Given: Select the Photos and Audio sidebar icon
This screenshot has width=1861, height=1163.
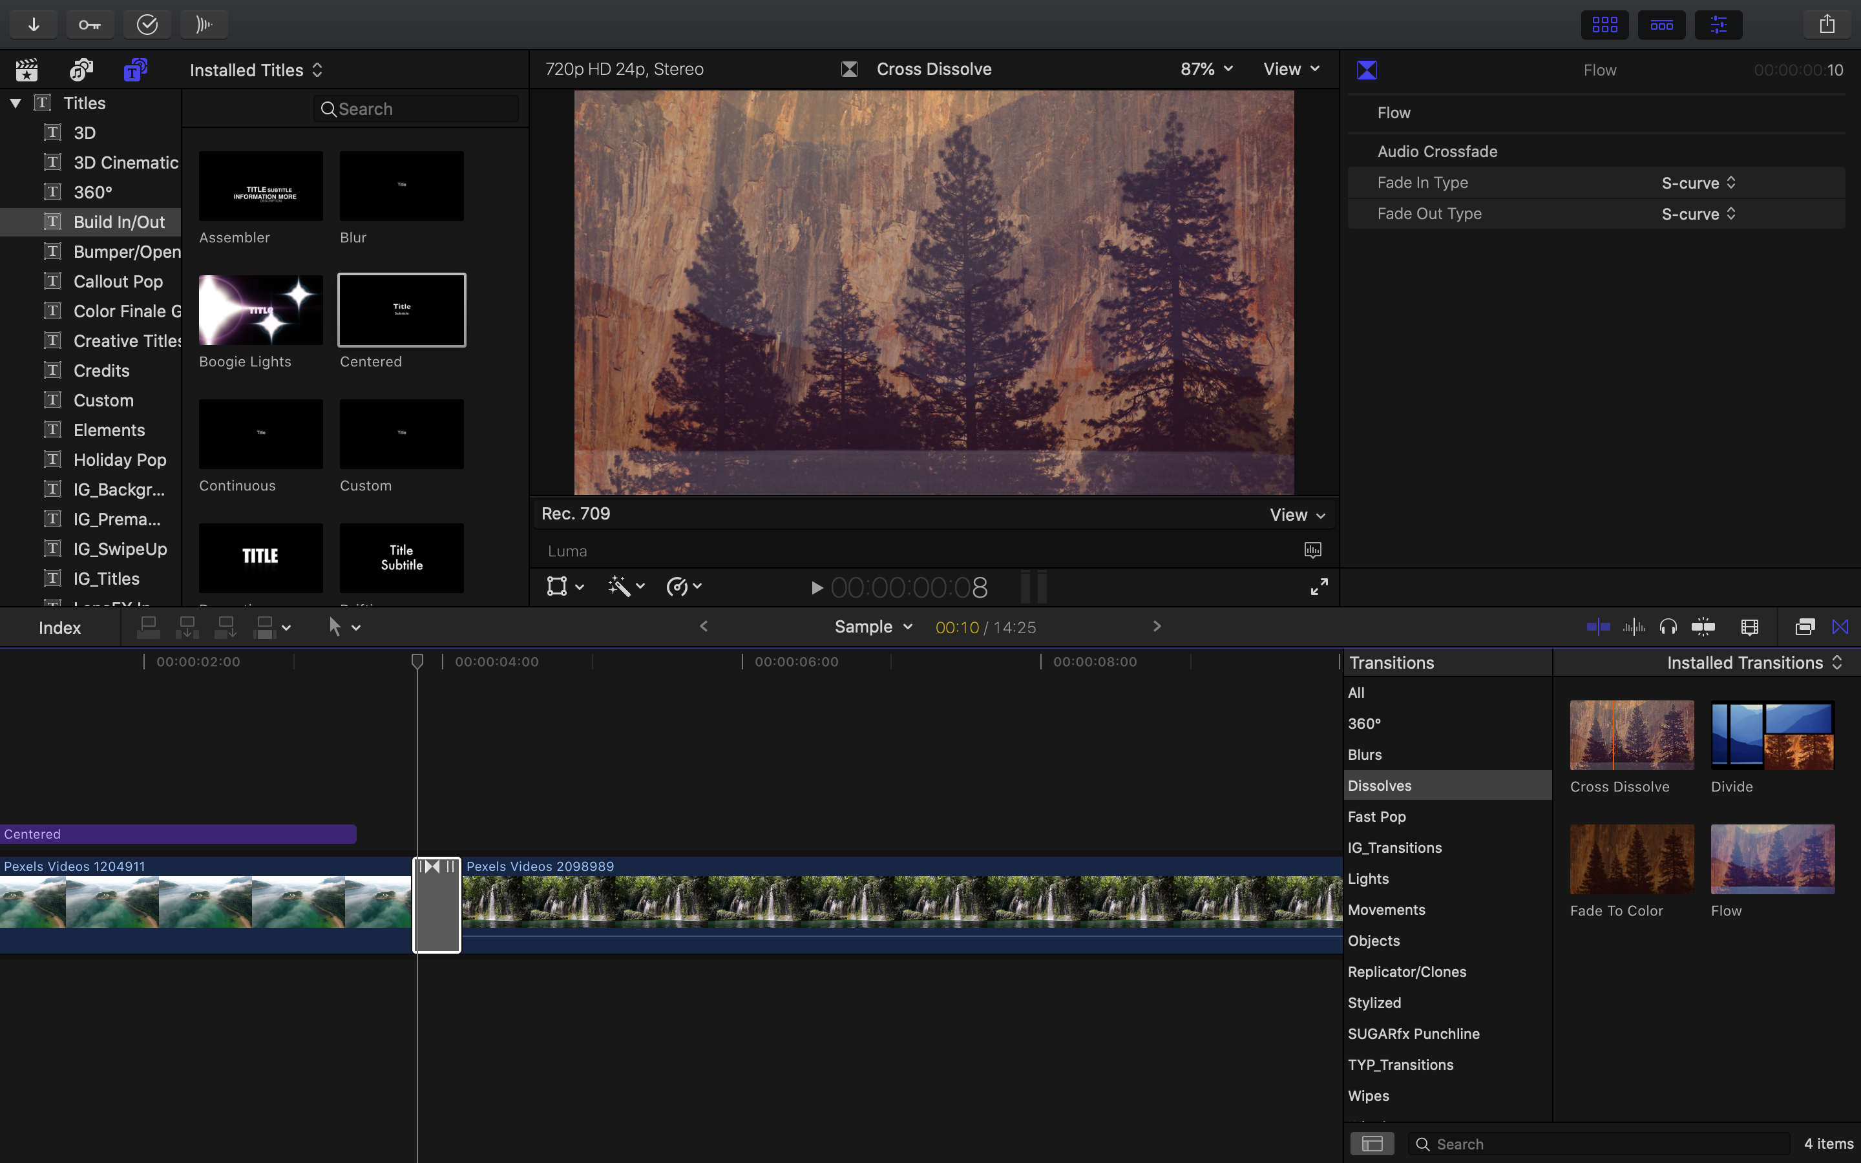Looking at the screenshot, I should [x=79, y=69].
